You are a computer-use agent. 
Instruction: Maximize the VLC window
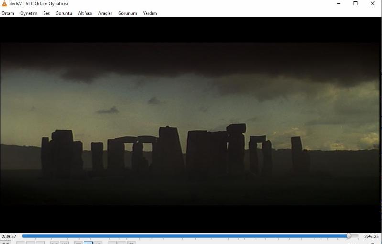355,4
